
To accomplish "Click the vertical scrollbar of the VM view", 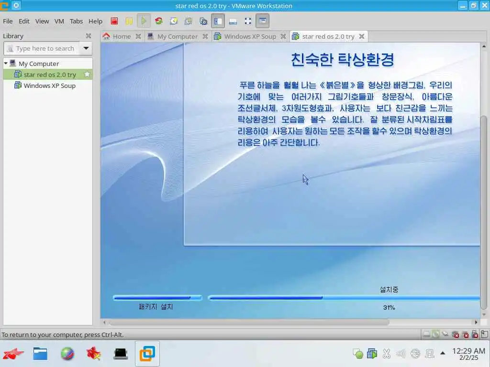I will click(x=484, y=212).
